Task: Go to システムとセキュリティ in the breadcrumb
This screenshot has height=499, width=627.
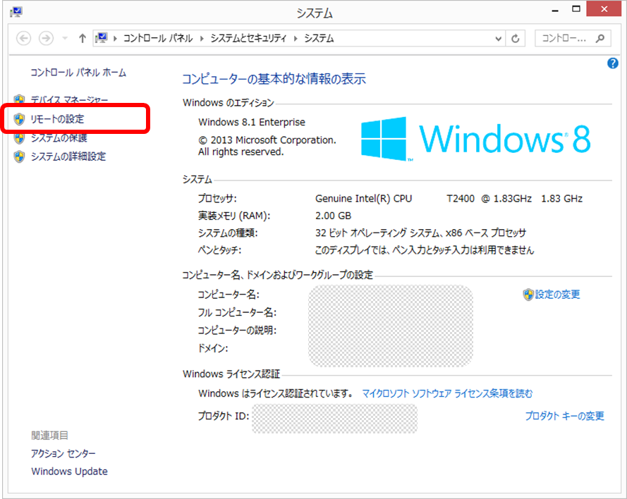Action: click(x=248, y=38)
